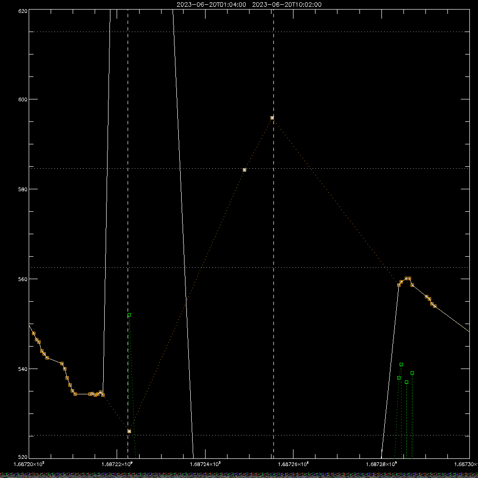Click the end timestamp 2023-06-20T10:02:00 in title
This screenshot has height=478, width=478.
[x=287, y=5]
